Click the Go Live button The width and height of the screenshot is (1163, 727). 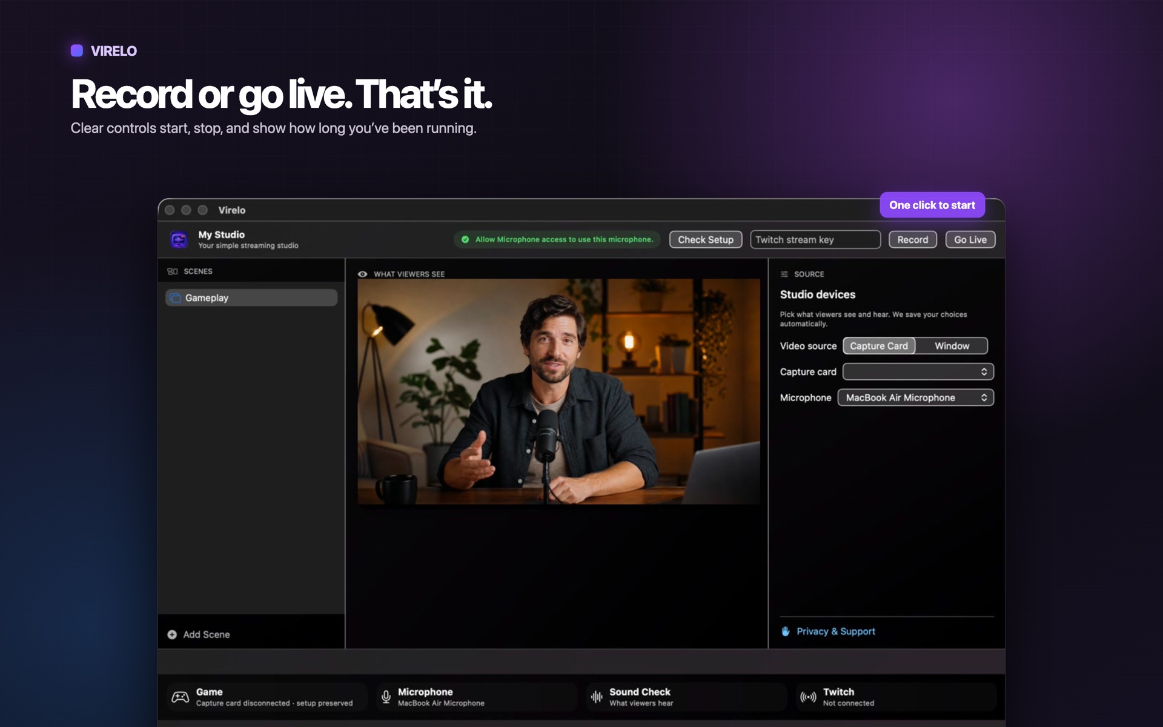[970, 240]
